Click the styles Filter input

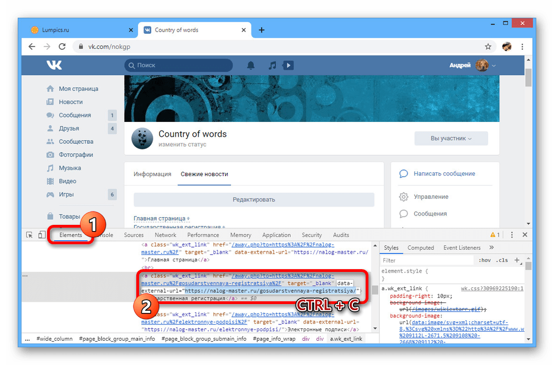[x=427, y=260]
